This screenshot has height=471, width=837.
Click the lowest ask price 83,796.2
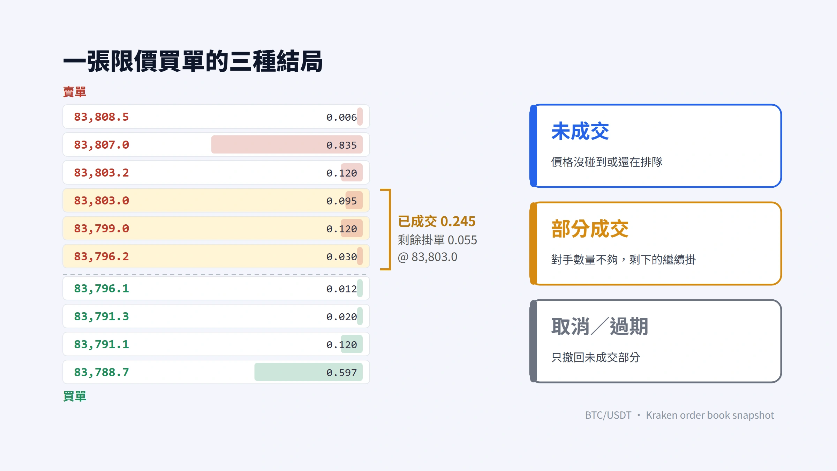pos(101,256)
